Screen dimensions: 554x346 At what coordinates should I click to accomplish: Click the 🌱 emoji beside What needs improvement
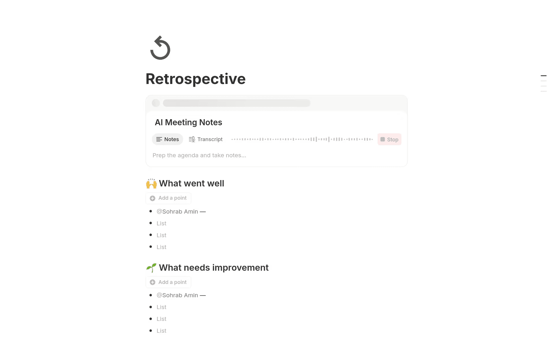click(151, 268)
